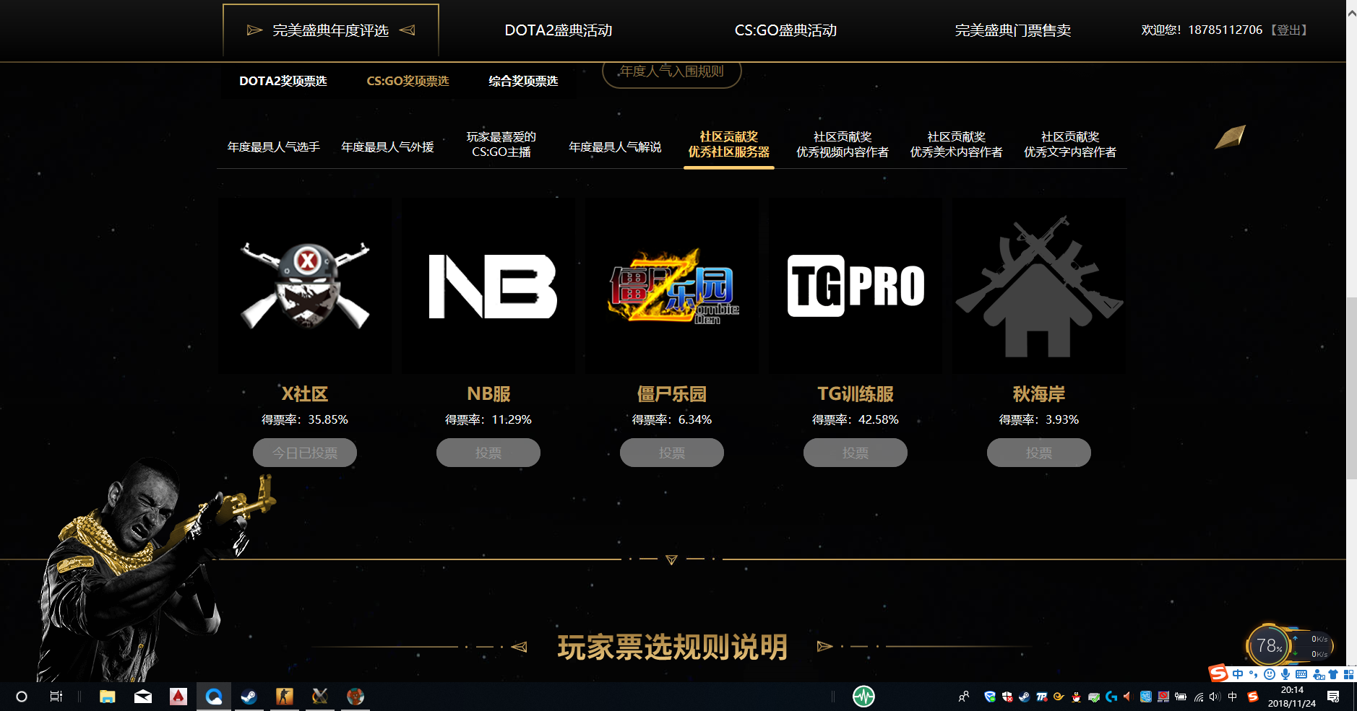1357x711 pixels.
Task: Expand the rules section via down arrow
Action: 671,560
